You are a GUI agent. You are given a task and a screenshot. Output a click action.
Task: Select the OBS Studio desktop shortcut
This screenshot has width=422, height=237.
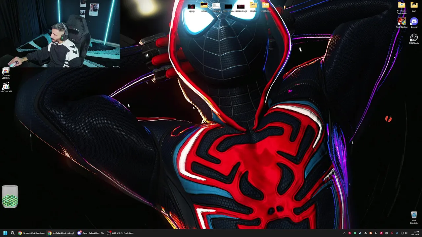(414, 39)
